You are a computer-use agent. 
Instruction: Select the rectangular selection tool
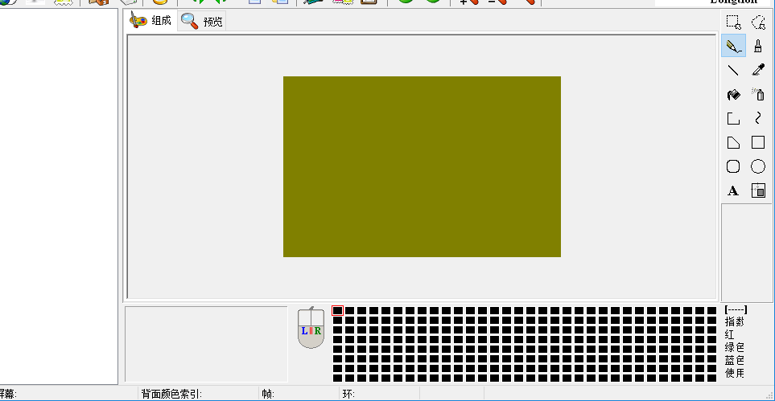(733, 23)
